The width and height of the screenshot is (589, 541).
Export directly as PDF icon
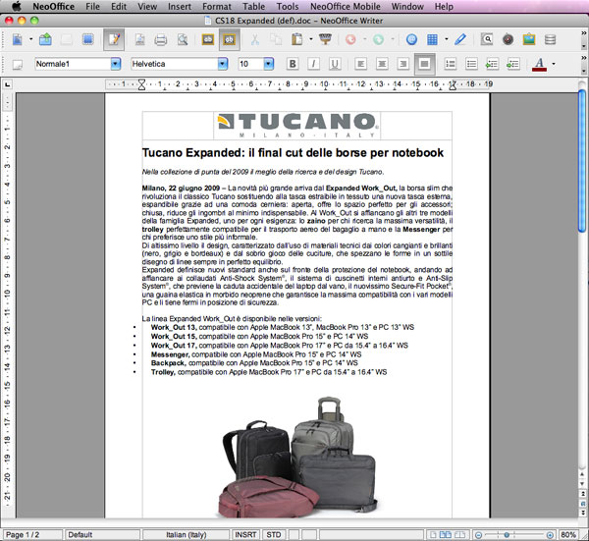pos(139,39)
